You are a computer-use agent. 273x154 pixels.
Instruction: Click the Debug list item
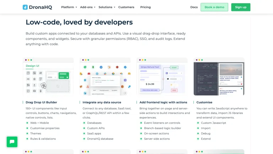[205, 133]
